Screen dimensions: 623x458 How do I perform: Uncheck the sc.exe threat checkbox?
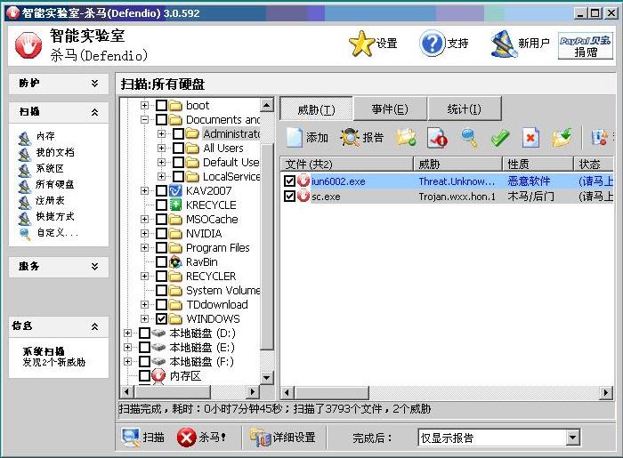[289, 196]
